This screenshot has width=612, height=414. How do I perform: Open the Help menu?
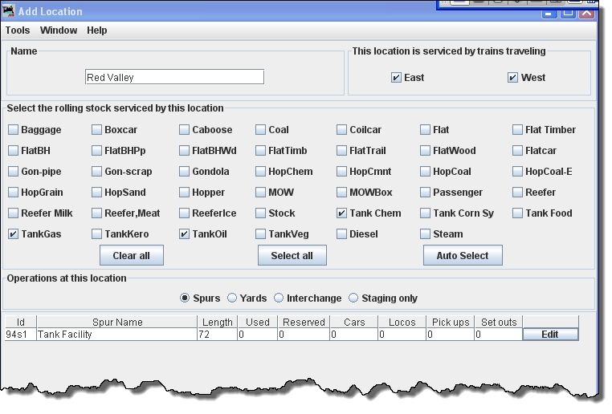pyautogui.click(x=97, y=30)
